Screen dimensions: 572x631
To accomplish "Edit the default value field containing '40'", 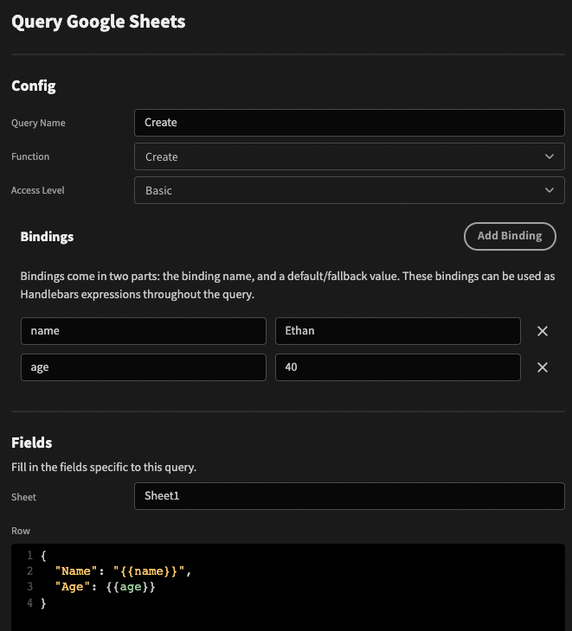I will tap(397, 367).
